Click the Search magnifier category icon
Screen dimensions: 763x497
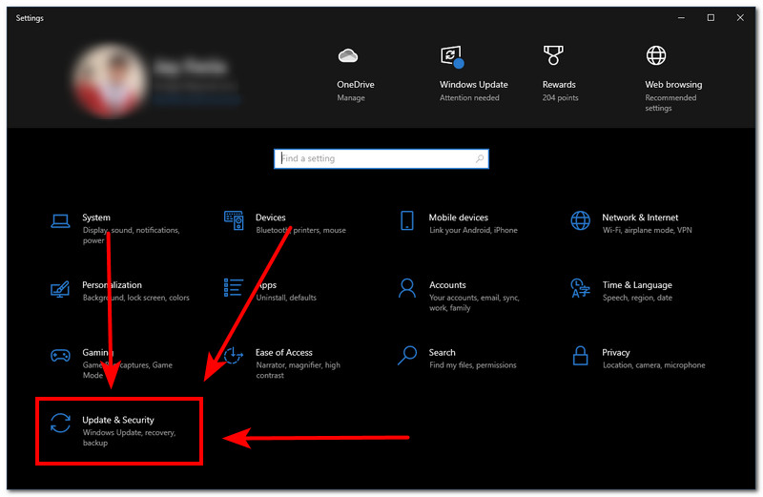pos(407,356)
